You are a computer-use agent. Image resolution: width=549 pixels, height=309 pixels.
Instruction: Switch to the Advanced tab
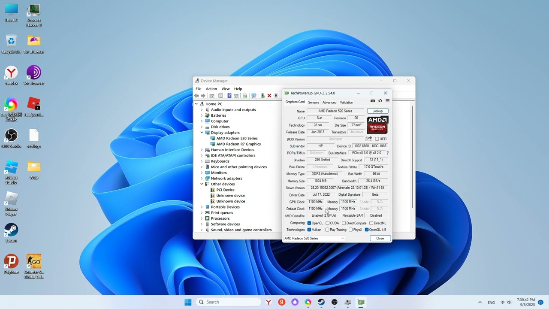tap(329, 103)
